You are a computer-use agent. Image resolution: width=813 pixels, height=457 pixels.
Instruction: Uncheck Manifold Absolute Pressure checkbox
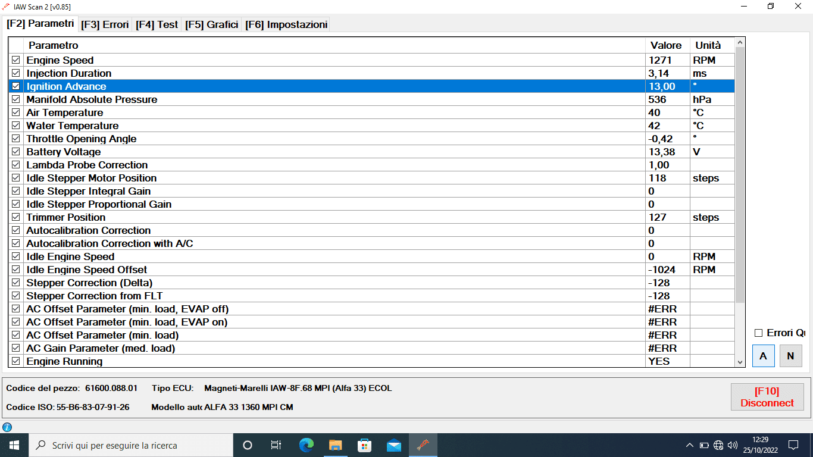[16, 99]
